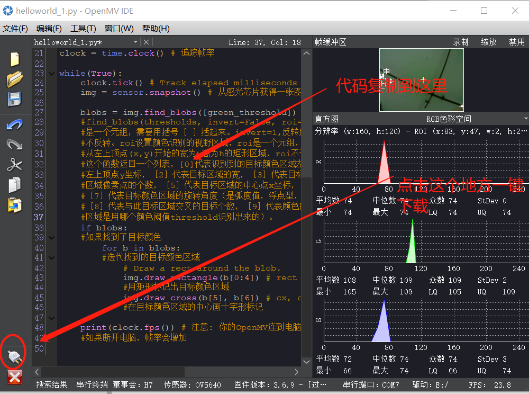Open the RGB色彩空间 color space dropdown
The image size is (529, 394).
coord(448,118)
